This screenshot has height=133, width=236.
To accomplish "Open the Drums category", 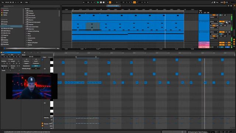I will point(5,24).
